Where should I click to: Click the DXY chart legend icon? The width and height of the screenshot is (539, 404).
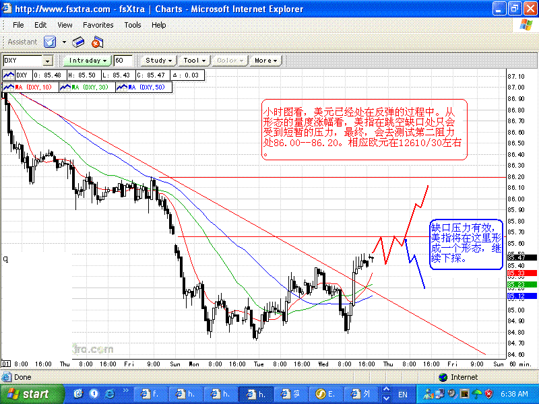point(9,75)
